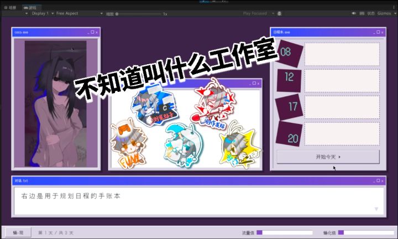Image resolution: width=398 pixels, height=239 pixels.
Task: Click the red 创作发贴 create-post sticker
Action: (213, 105)
